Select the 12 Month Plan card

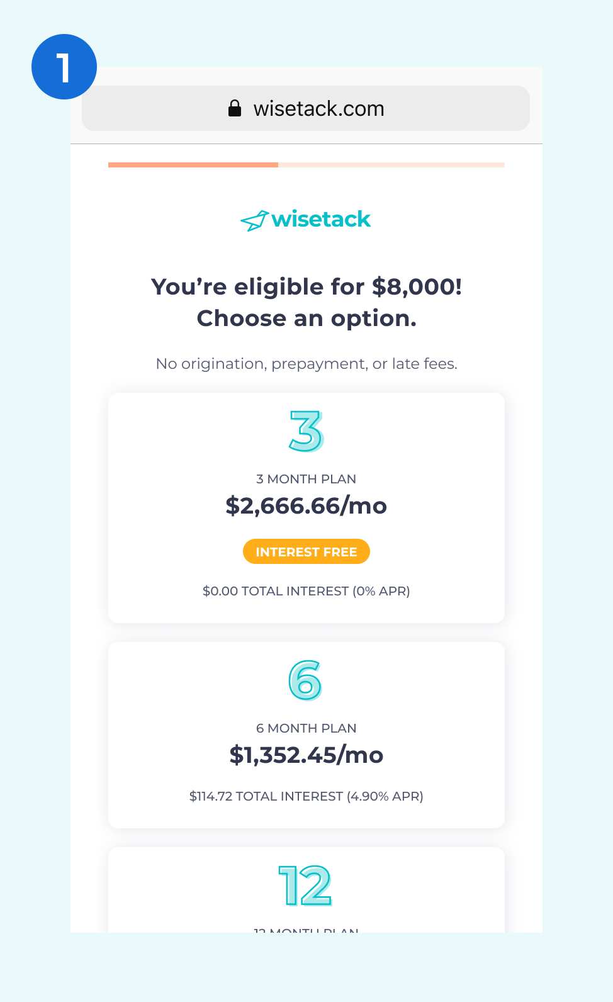click(306, 890)
